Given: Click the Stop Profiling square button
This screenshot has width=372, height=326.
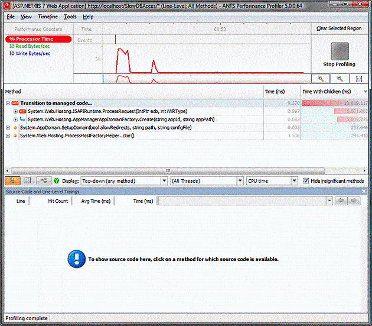Looking at the screenshot, I should click(340, 51).
